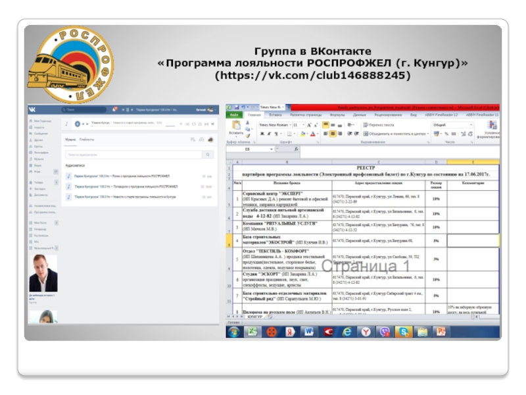This screenshot has height=395, width=526.
Task: Apply percent style number format
Action: click(x=446, y=134)
